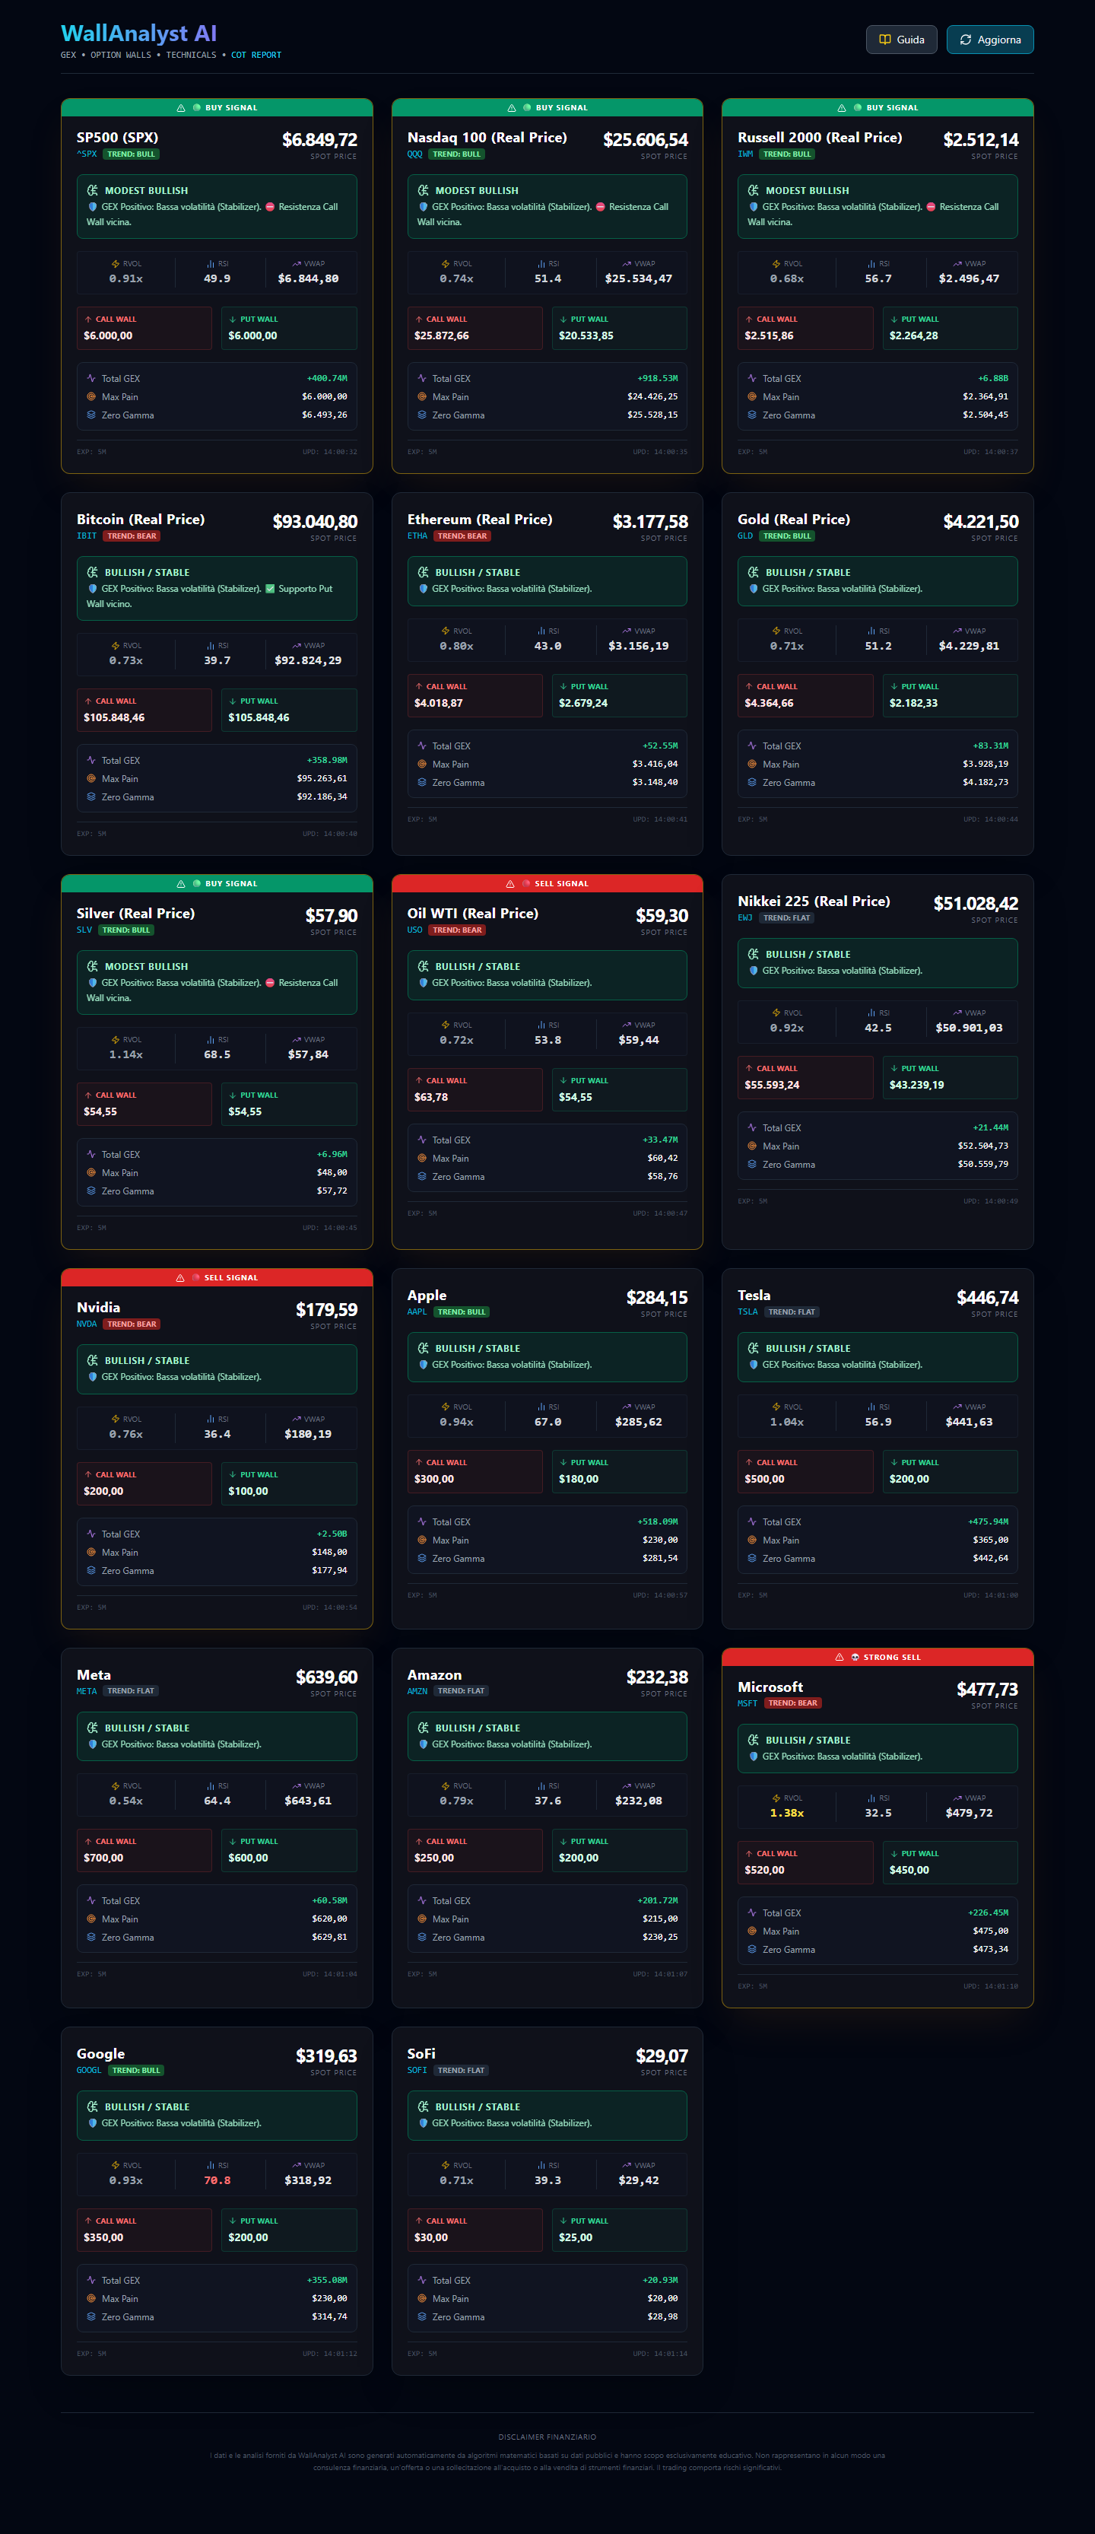
Task: Click the SoFi spot price $29,07
Action: pyautogui.click(x=661, y=2056)
